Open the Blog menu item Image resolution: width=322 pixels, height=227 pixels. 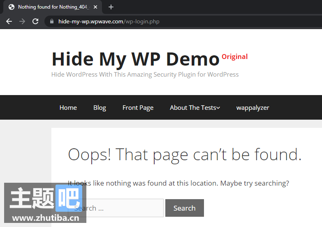100,108
